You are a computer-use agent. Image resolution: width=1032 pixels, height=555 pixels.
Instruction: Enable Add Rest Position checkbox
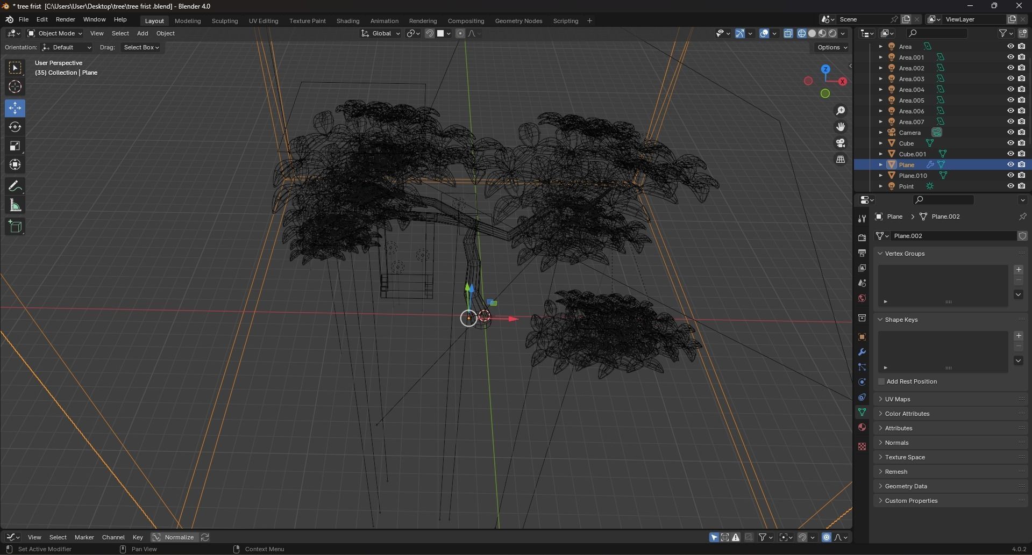click(881, 381)
